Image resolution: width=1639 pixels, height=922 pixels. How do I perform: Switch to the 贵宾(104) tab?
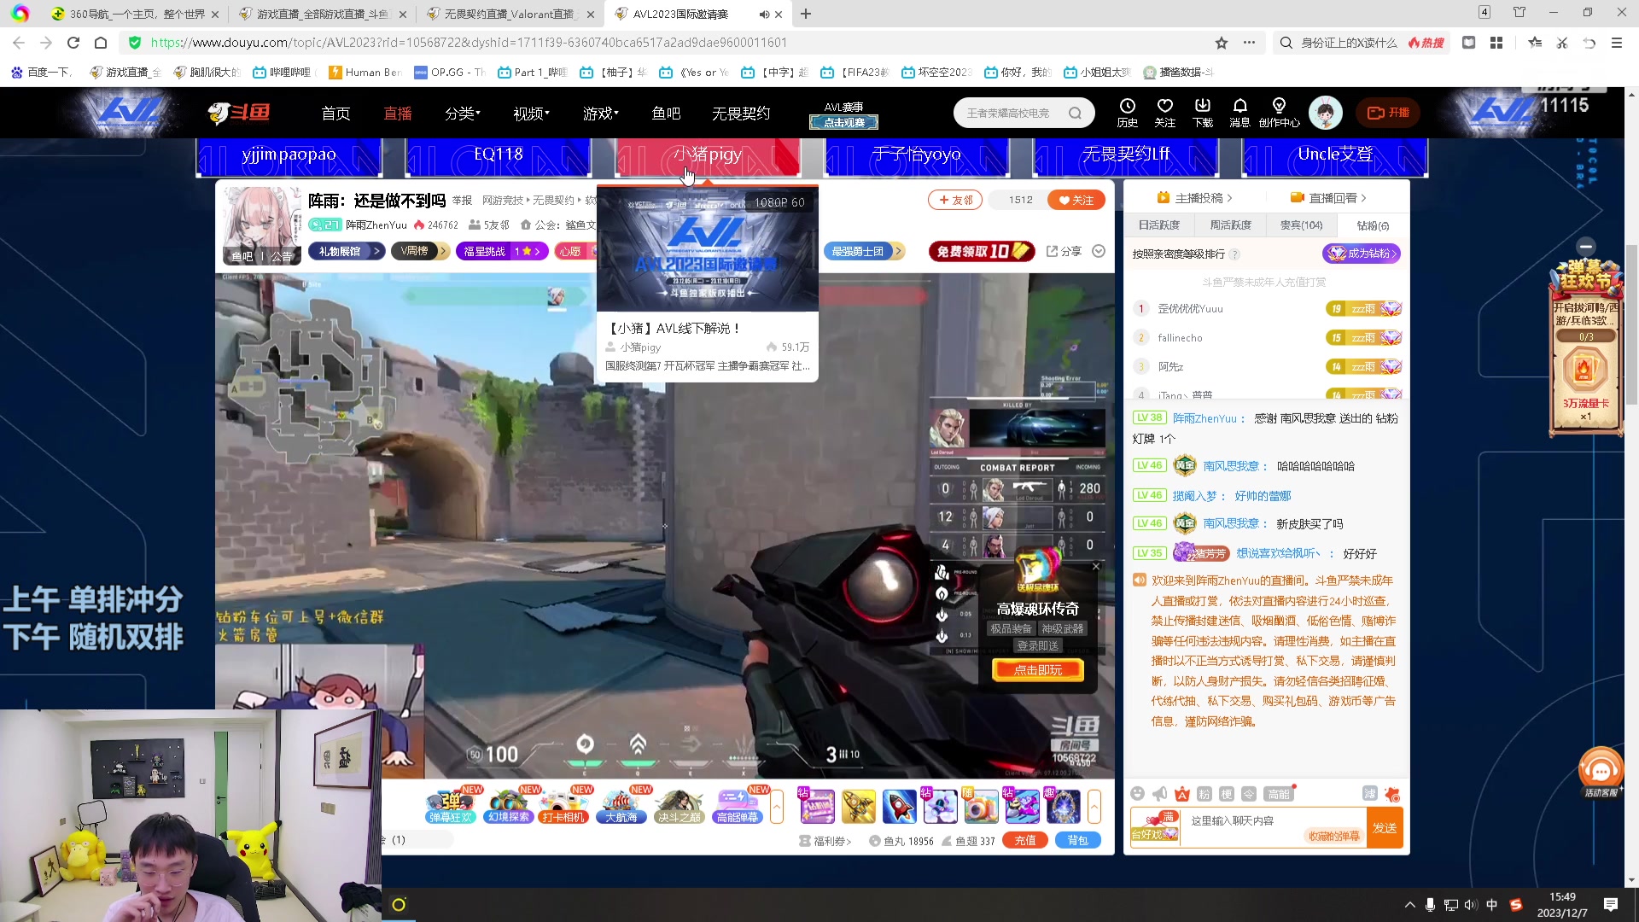(x=1301, y=225)
